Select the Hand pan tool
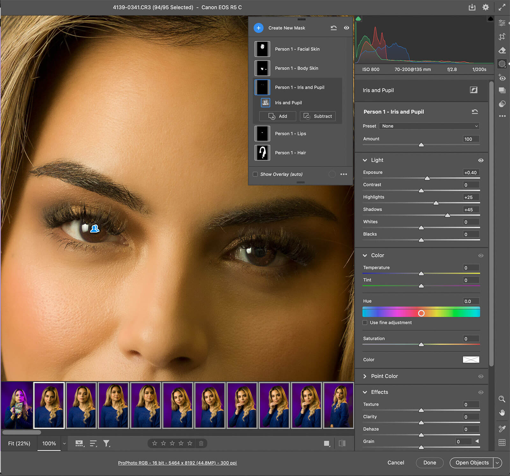Viewport: 510px width, 476px height. click(502, 413)
